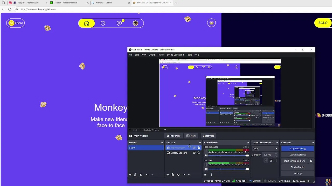This screenshot has width=332, height=186.
Task: Open the Monkey history clock icon
Action: 103,23
